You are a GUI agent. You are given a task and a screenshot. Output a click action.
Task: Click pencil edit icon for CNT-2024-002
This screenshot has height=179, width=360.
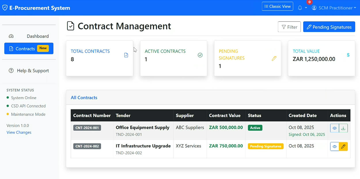pyautogui.click(x=343, y=147)
